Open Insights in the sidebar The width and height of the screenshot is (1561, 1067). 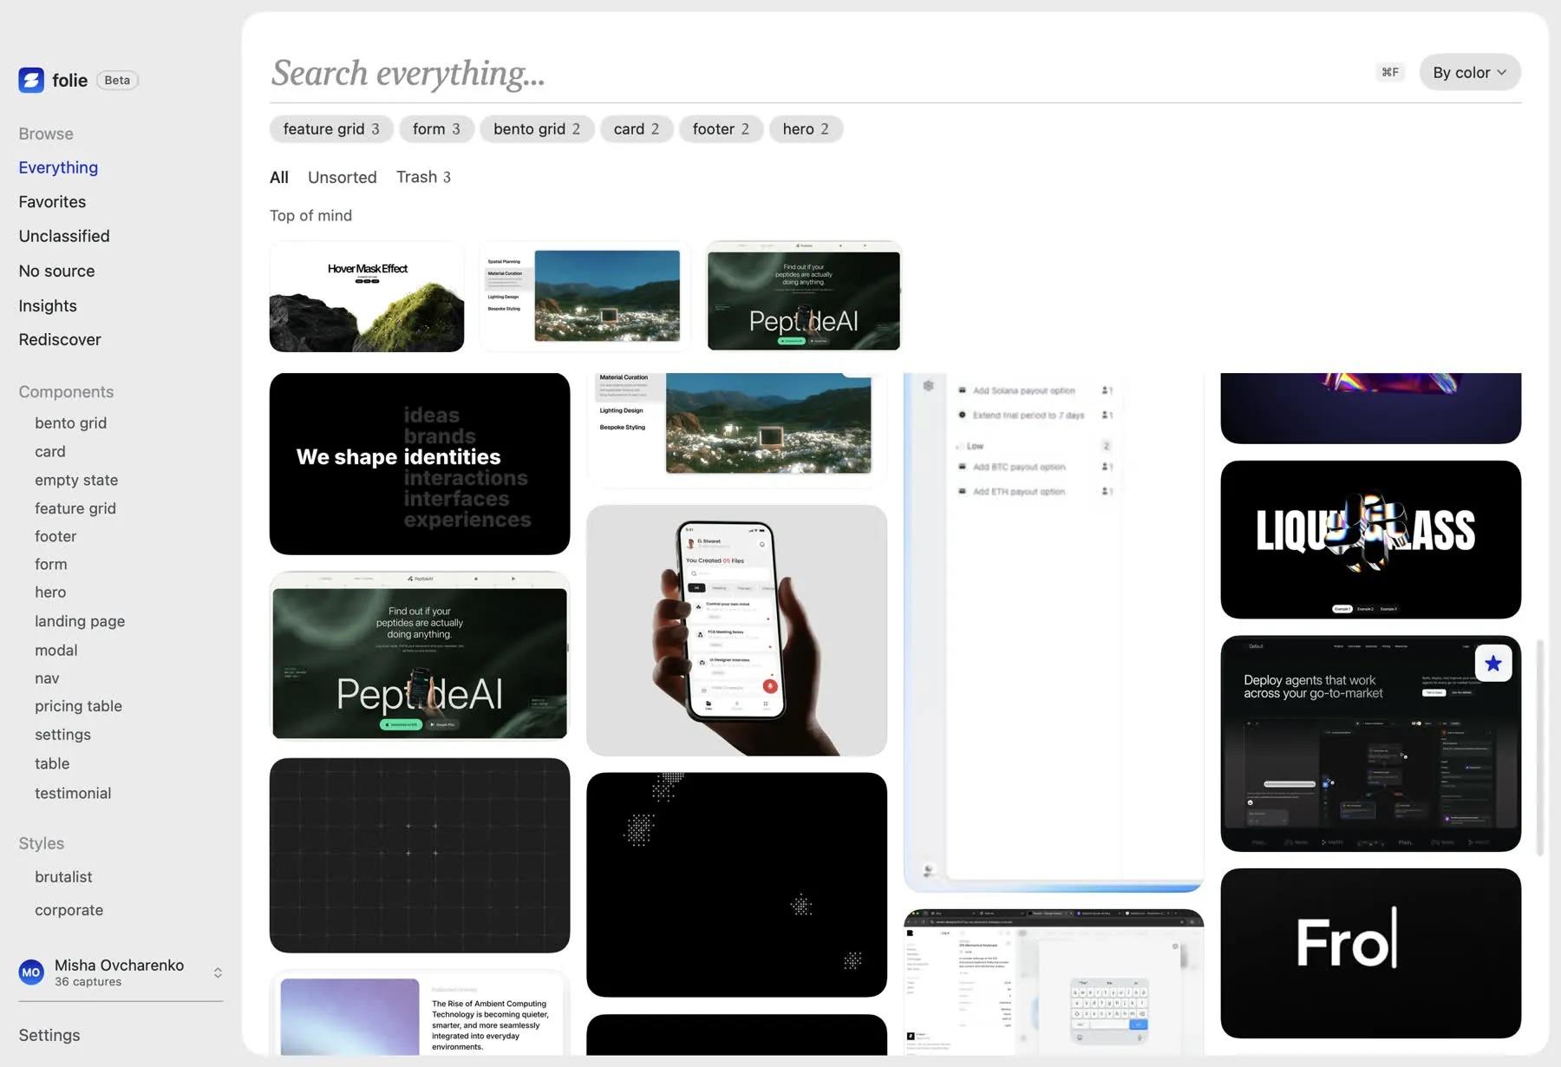click(48, 305)
